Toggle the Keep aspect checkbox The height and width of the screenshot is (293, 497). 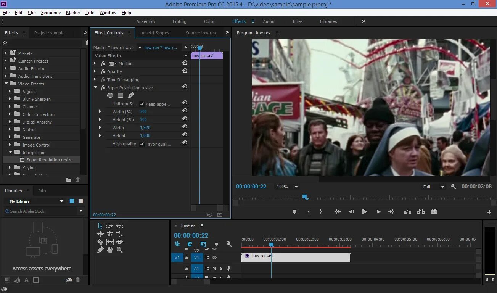pyautogui.click(x=142, y=104)
